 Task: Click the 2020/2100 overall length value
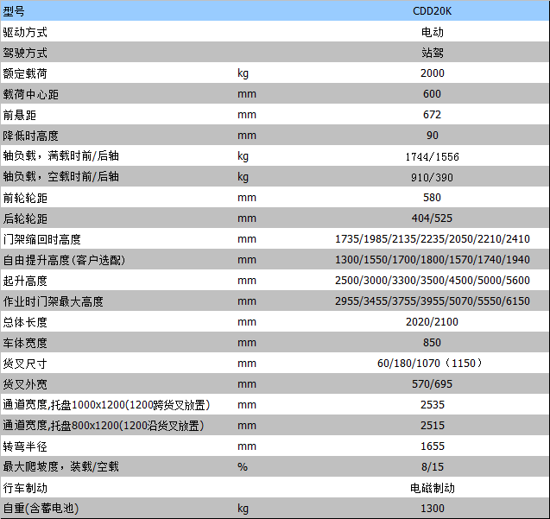click(432, 322)
